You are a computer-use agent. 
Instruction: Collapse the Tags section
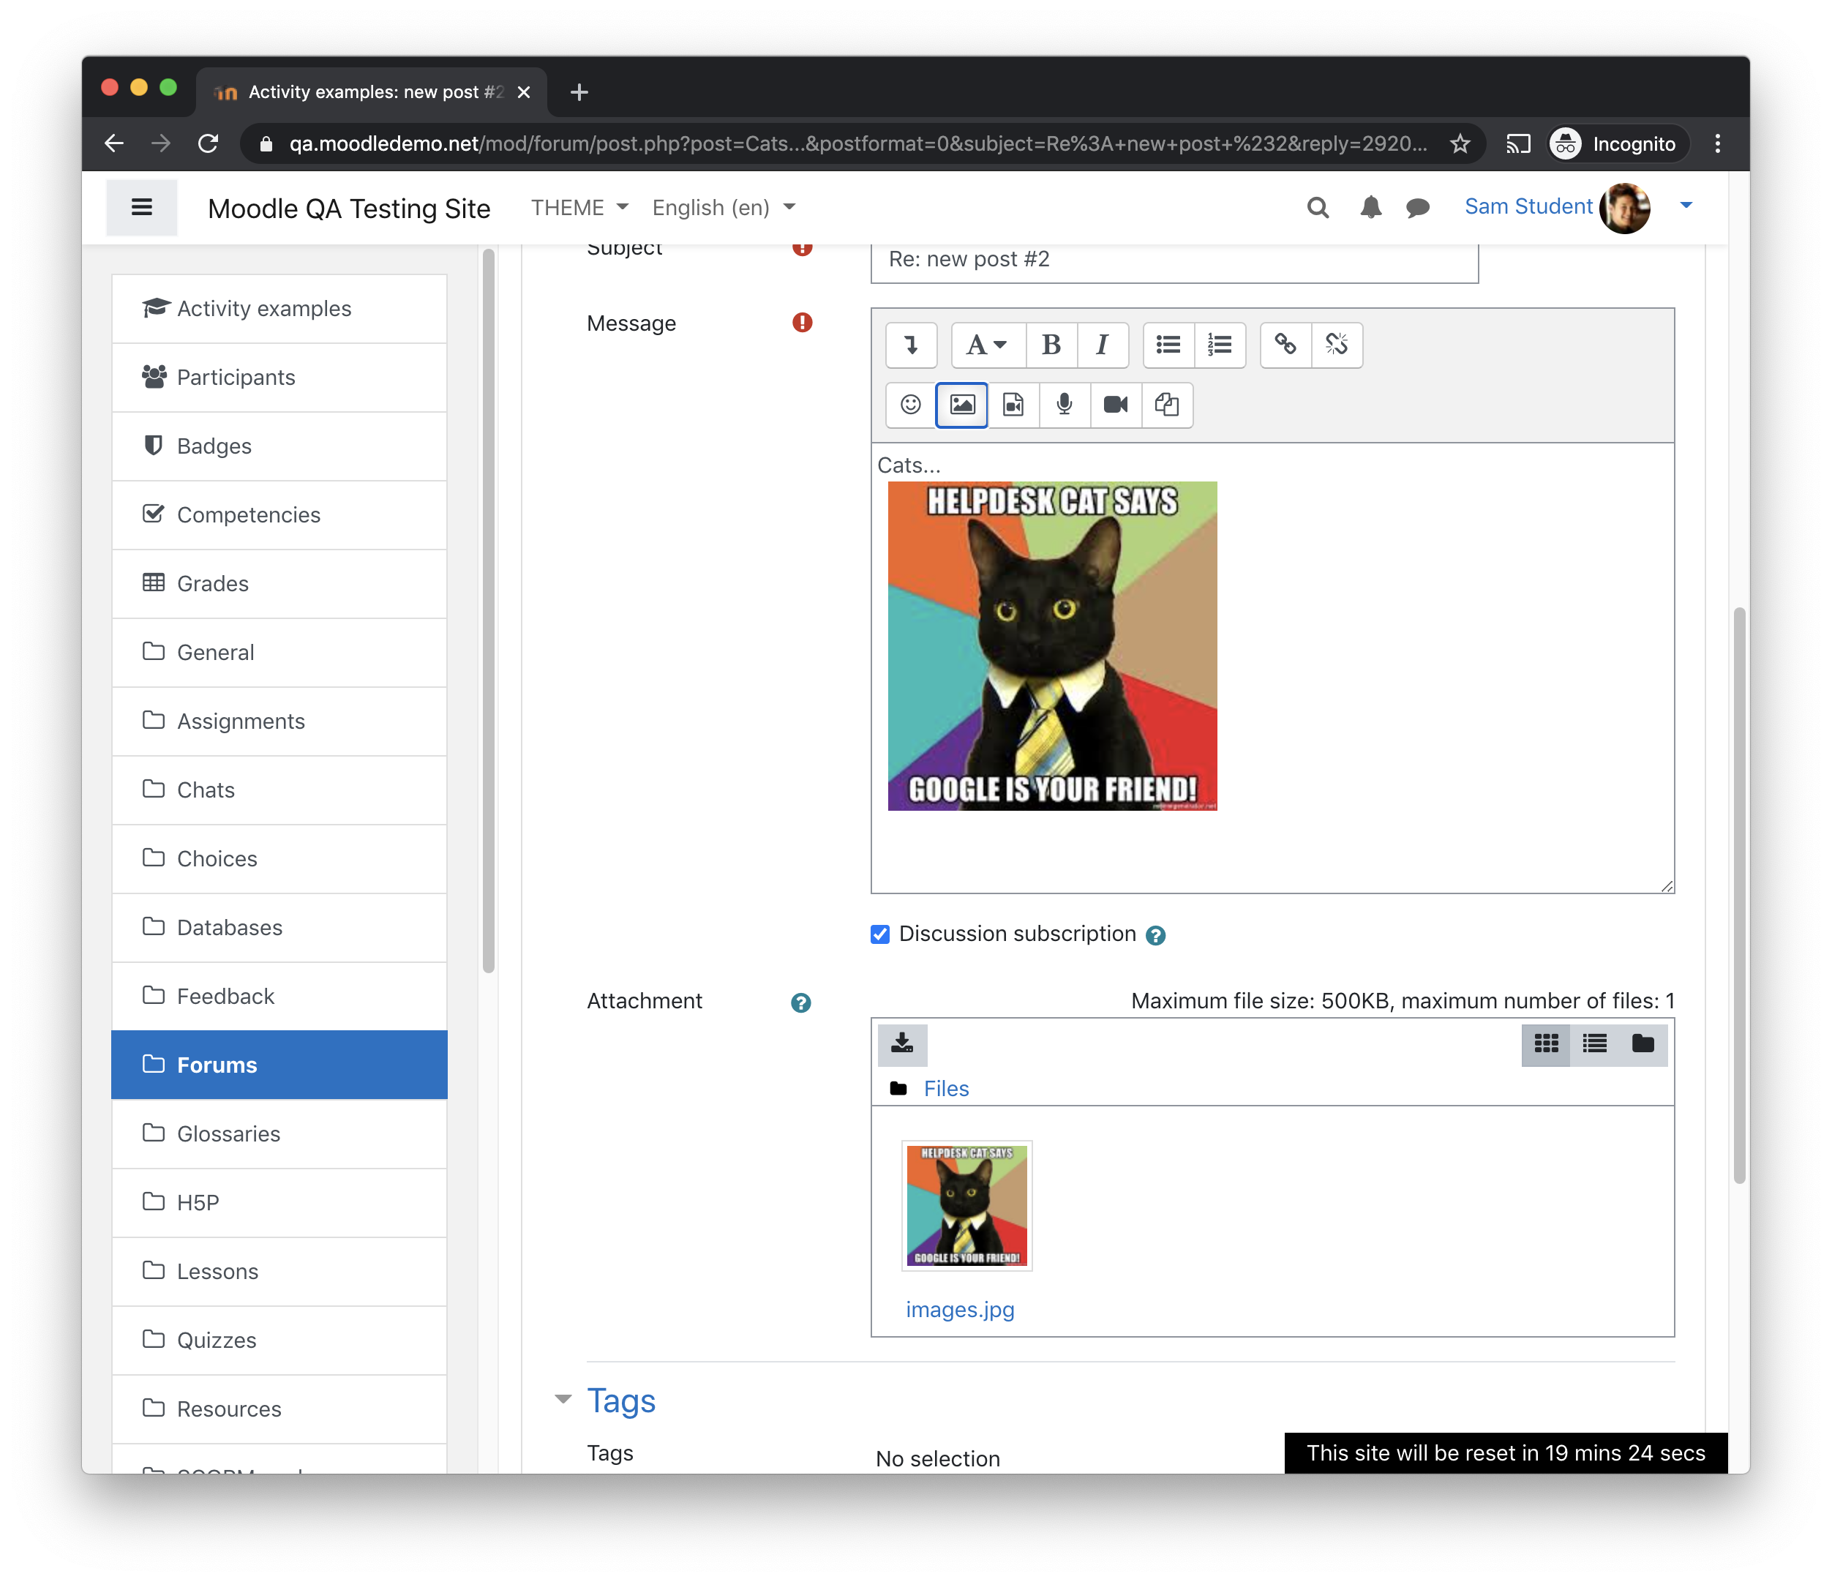pyautogui.click(x=563, y=1400)
